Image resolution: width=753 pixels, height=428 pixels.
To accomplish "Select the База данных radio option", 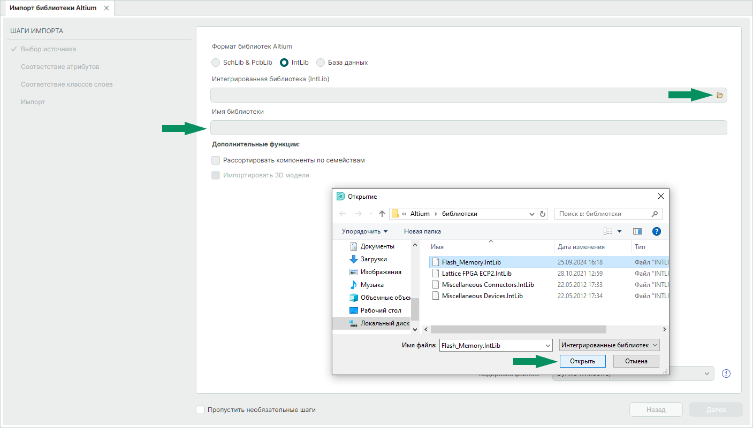I will (321, 63).
